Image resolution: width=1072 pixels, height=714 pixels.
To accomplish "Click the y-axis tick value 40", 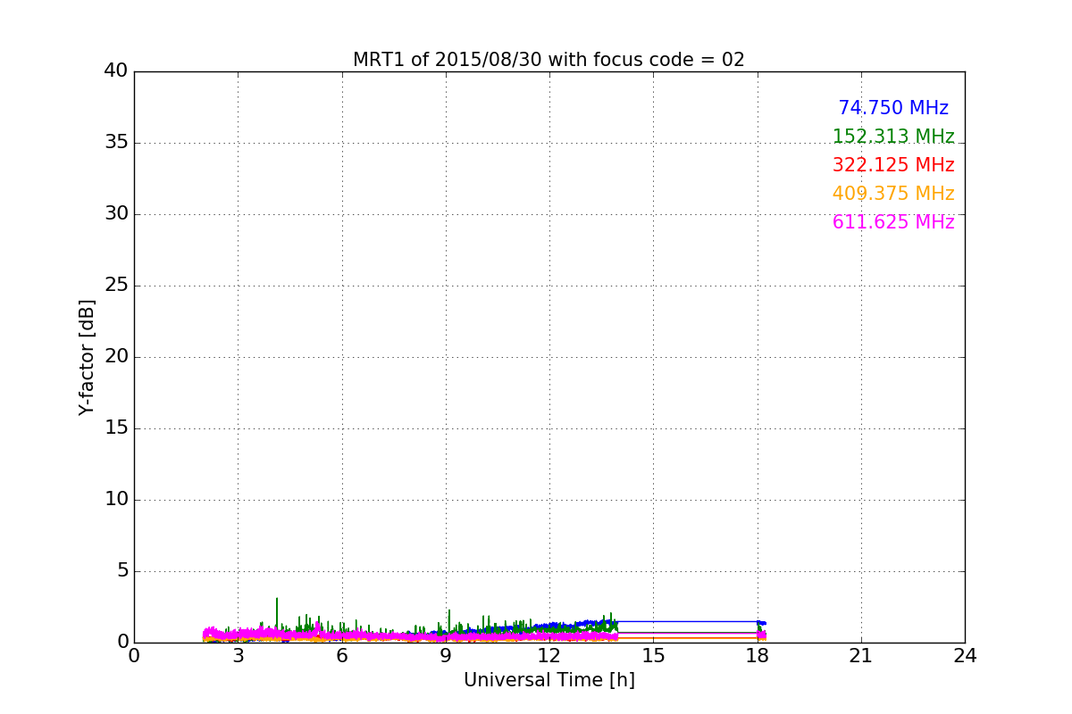I will coord(116,71).
